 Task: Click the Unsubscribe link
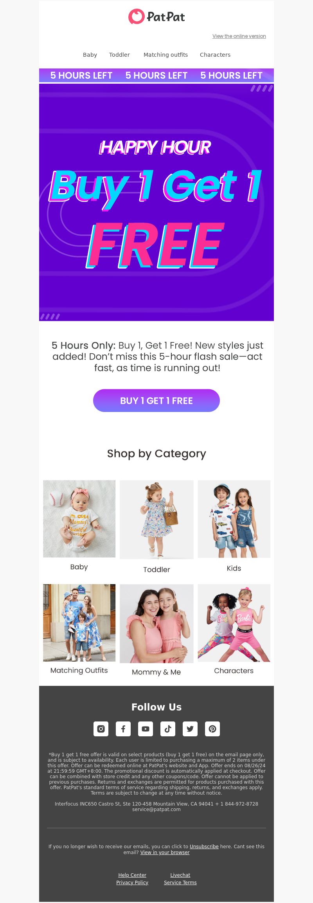[x=204, y=846]
